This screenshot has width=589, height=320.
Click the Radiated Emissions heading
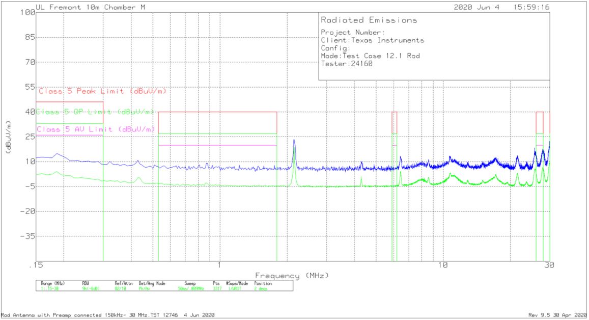pyautogui.click(x=368, y=20)
